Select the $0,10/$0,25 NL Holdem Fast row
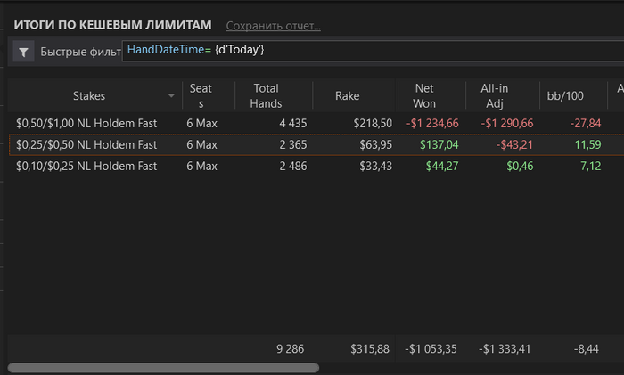The image size is (624, 375). (x=316, y=167)
